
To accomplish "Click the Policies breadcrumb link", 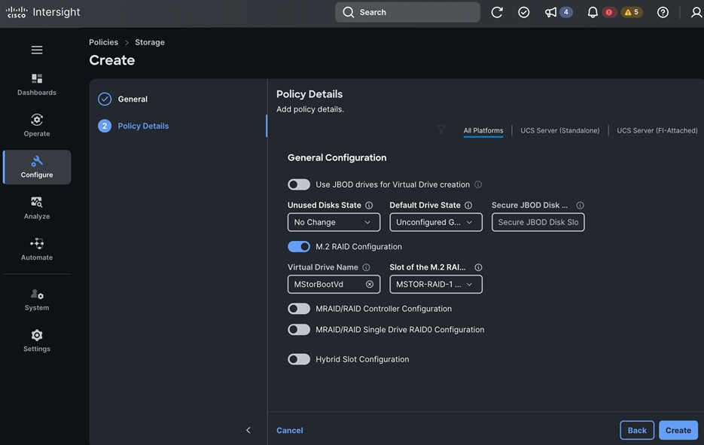I will tap(103, 42).
